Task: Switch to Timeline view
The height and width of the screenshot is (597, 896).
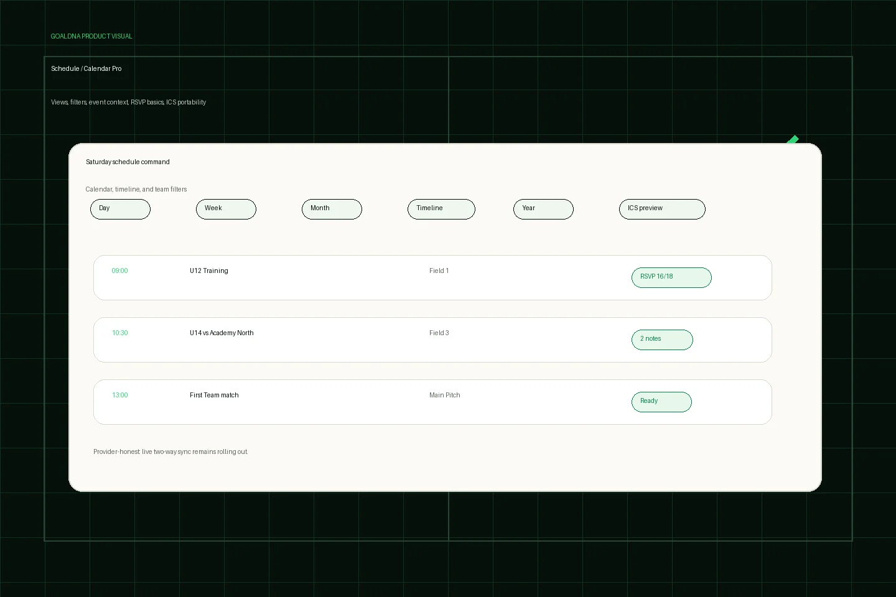Action: pos(441,209)
